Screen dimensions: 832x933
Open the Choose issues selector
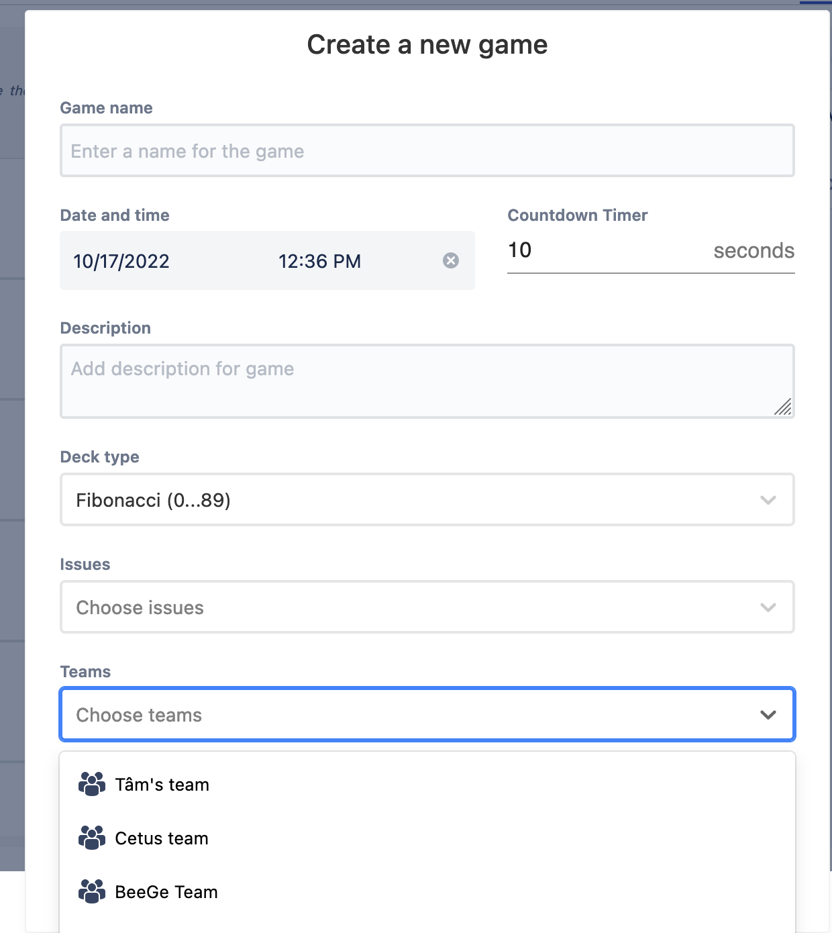tap(403, 607)
